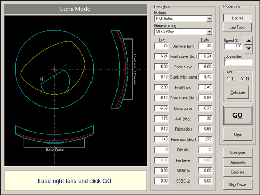Select the L eye radio button
The image size is (260, 195).
pyautogui.click(x=228, y=79)
